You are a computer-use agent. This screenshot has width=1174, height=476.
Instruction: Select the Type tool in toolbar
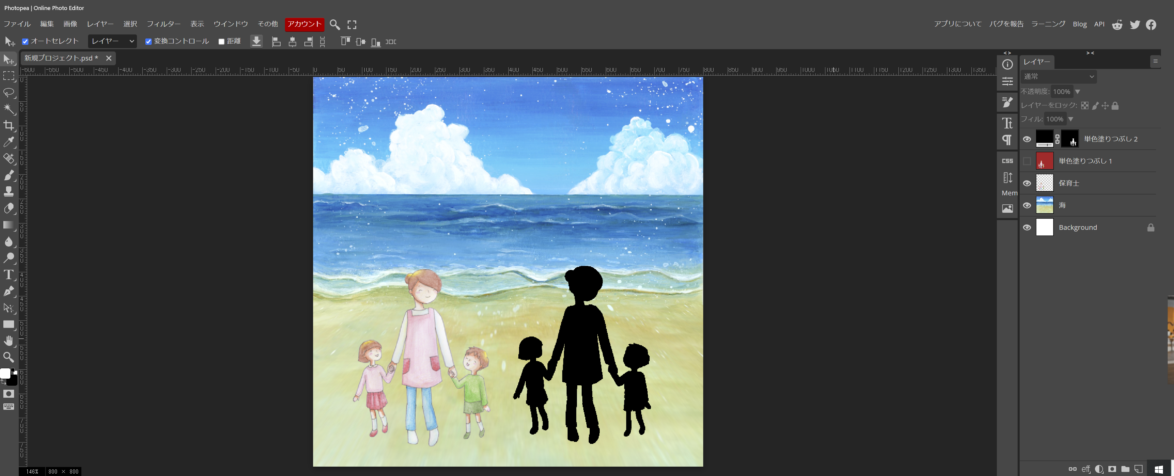pyautogui.click(x=9, y=275)
